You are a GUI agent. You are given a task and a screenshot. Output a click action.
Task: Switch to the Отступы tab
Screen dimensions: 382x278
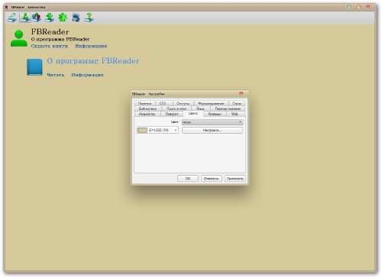click(183, 103)
